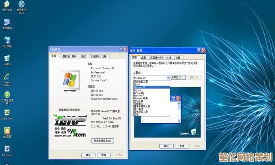The image size is (275, 165).
Task: Select the 360安全浏览器 desktop icon
Action: (7, 98)
